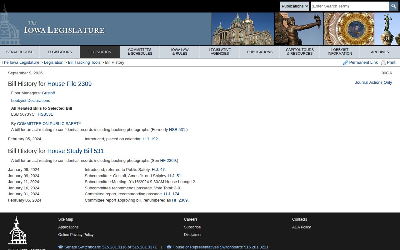The height and width of the screenshot is (250, 400).
Task: Open the Legislative Agencies menu
Action: (220, 52)
